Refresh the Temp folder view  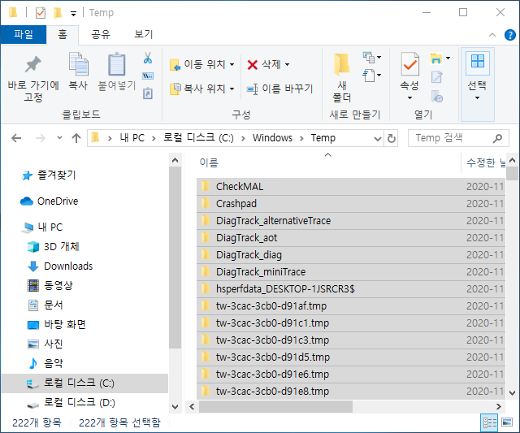[x=392, y=138]
